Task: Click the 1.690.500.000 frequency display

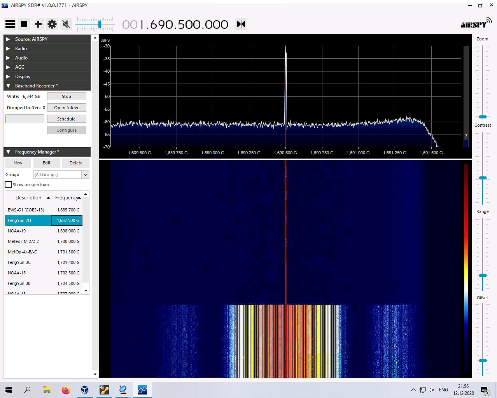Action: [175, 24]
